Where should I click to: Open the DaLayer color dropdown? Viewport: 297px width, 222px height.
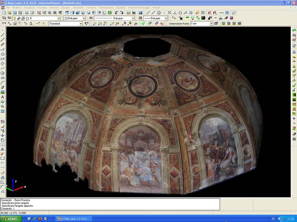click(84, 18)
